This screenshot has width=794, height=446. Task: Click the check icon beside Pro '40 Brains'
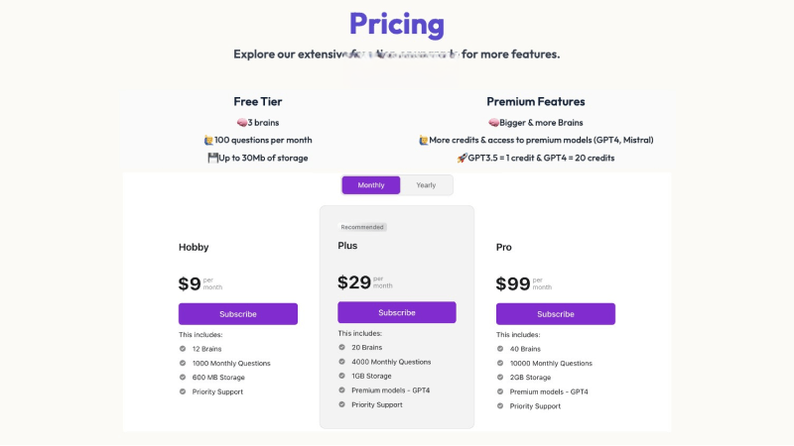[500, 349]
